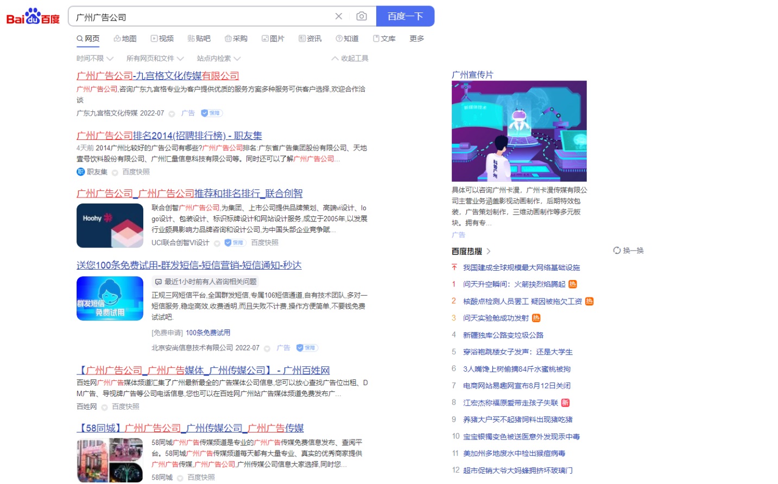Open hot search 超市促销大爷大妈蜂拥
The height and width of the screenshot is (484, 778).
click(x=518, y=470)
